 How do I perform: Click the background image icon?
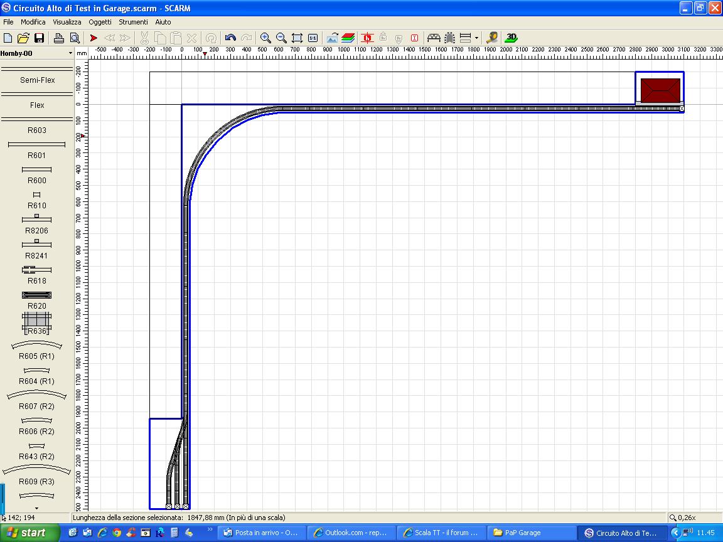click(x=332, y=38)
